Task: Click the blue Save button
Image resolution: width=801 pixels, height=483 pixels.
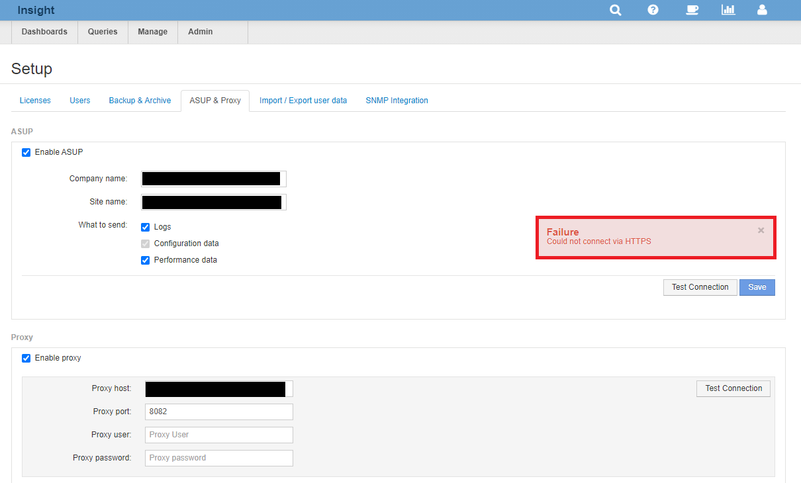Action: (757, 287)
